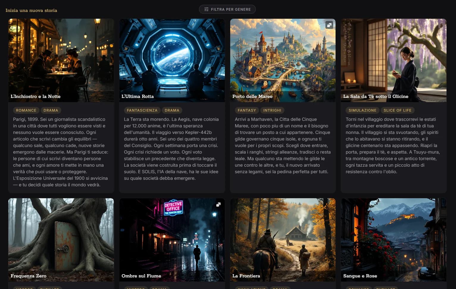Select the FANTASCIENZA genre tag

pyautogui.click(x=142, y=110)
